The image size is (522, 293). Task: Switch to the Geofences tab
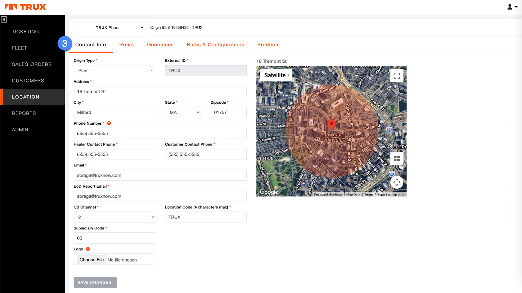coord(160,45)
